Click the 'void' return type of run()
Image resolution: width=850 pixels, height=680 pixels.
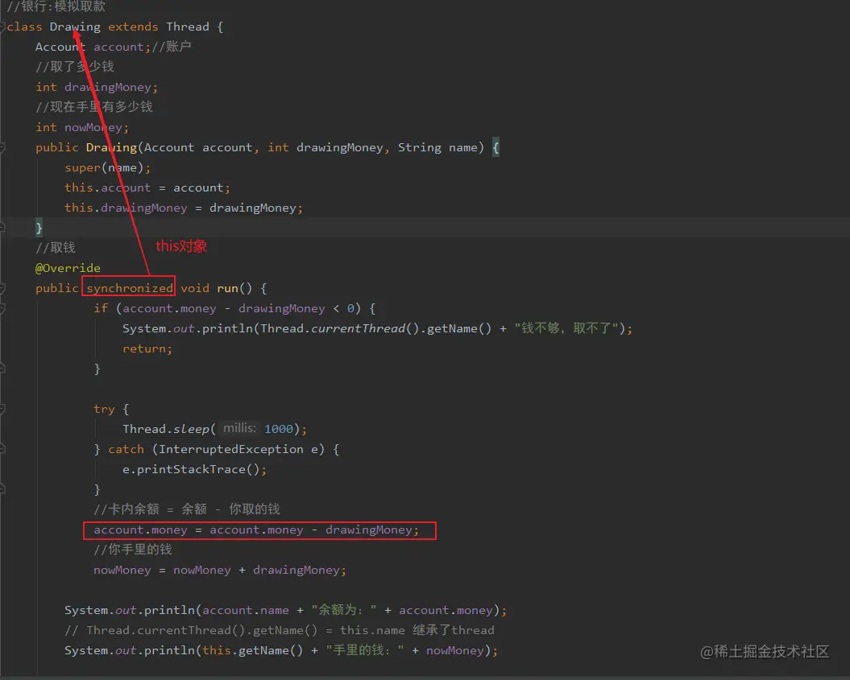195,288
